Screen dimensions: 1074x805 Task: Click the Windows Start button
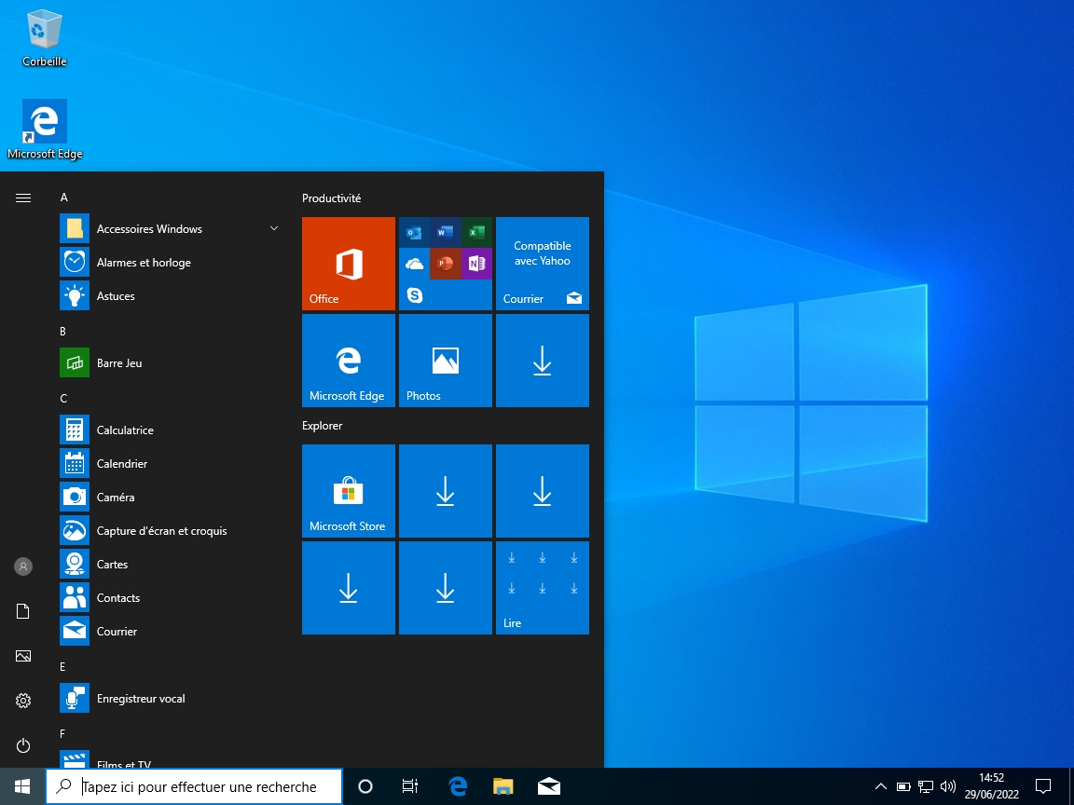(x=22, y=786)
